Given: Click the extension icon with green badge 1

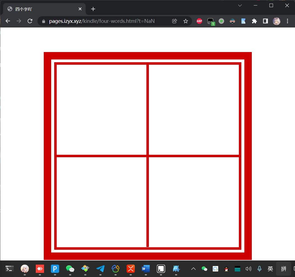Looking at the screenshot, I should tap(211, 21).
